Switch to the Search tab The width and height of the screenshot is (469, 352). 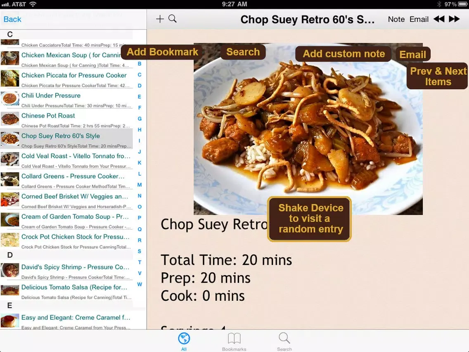coord(284,341)
